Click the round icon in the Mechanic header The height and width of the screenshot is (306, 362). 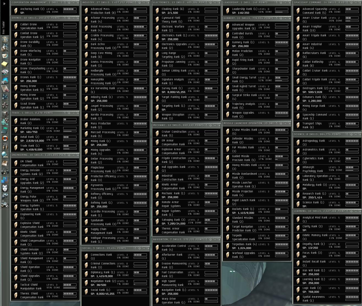211,125
